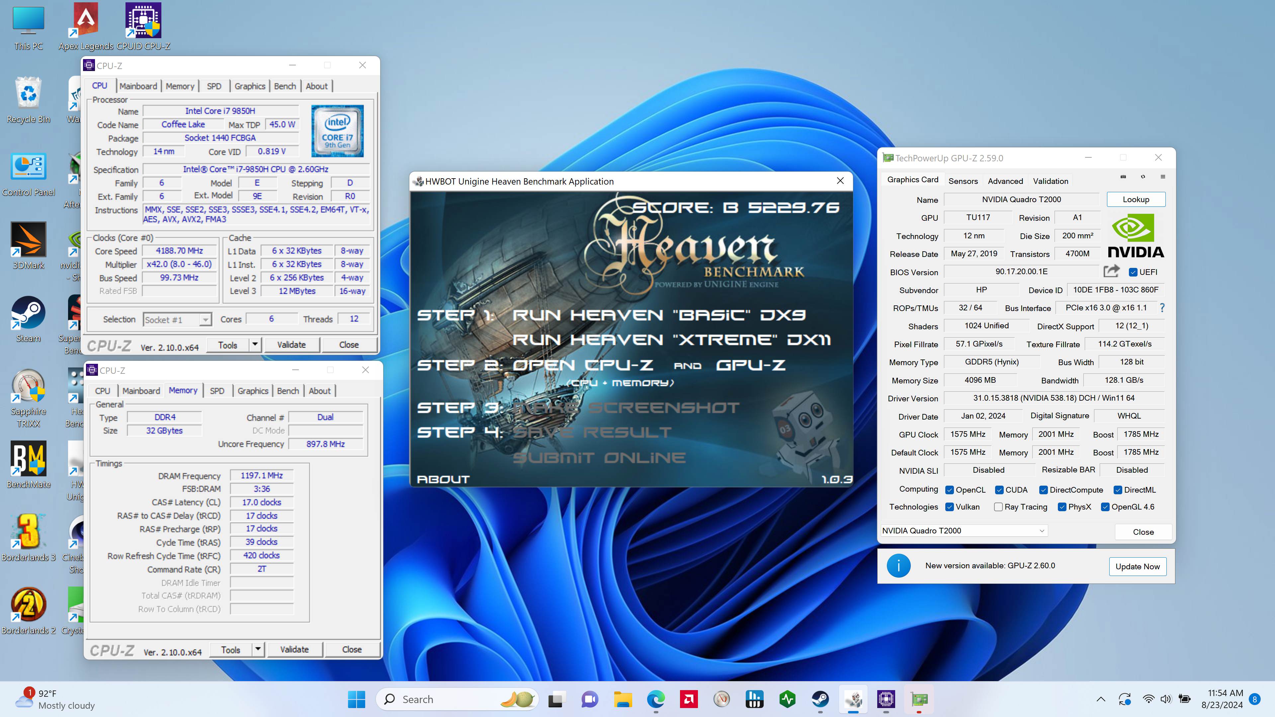Open This PC desktop icon
This screenshot has width=1275, height=717.
pos(29,28)
